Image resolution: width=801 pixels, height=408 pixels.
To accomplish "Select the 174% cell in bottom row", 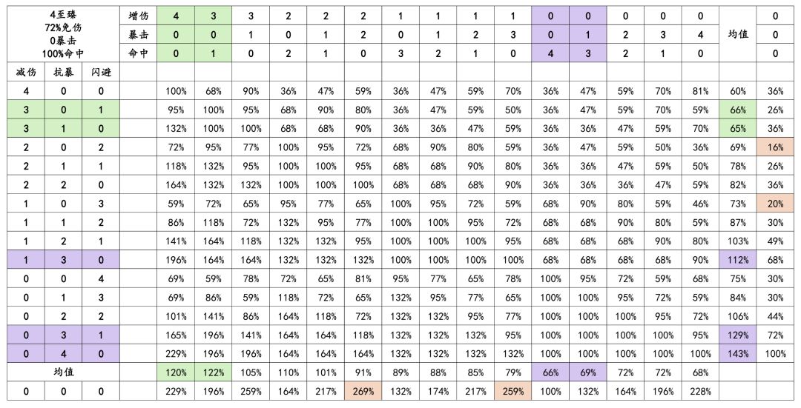I will [438, 392].
